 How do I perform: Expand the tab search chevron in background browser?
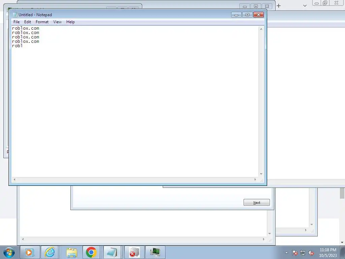point(305,6)
